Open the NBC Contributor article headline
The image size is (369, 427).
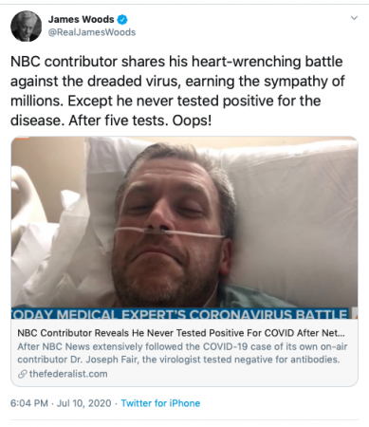[x=181, y=333]
